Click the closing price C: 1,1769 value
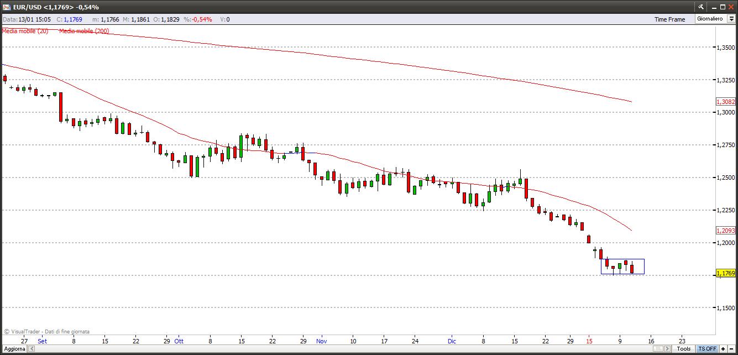Viewport: 738px width, 355px height. (x=69, y=19)
